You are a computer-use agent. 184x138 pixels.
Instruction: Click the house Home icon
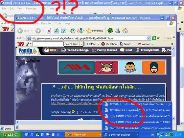125,31
